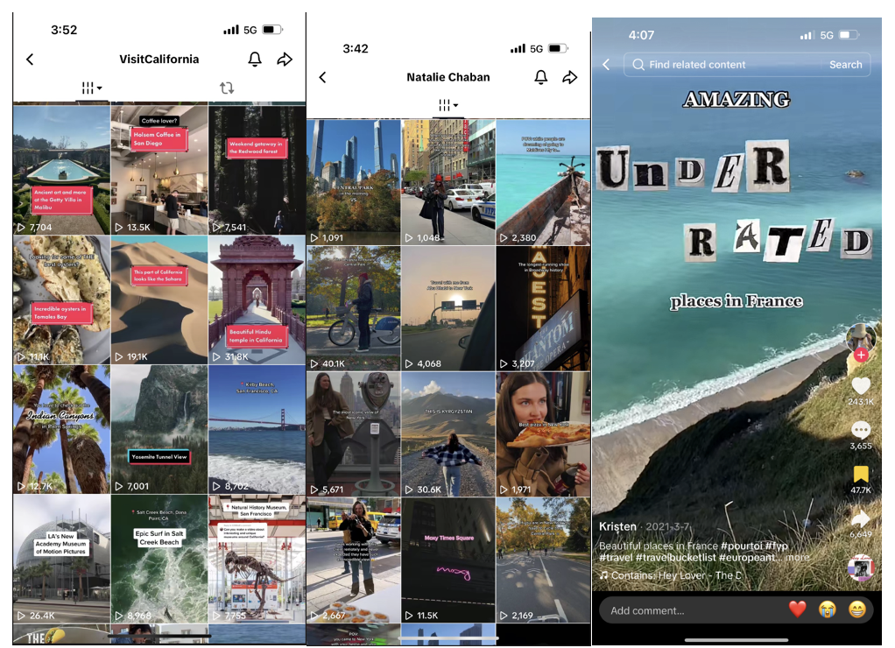Screen dimensions: 895x648
Task: Open comments on the France video
Action: [861, 430]
